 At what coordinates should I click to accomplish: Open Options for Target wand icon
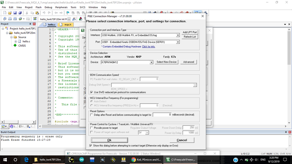(x=74, y=19)
